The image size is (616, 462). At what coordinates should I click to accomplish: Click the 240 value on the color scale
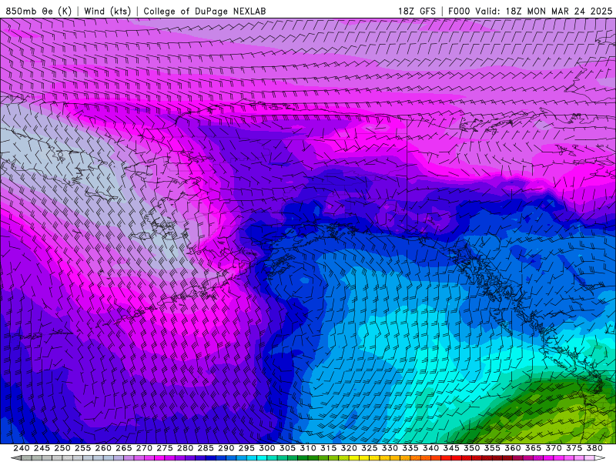22,448
